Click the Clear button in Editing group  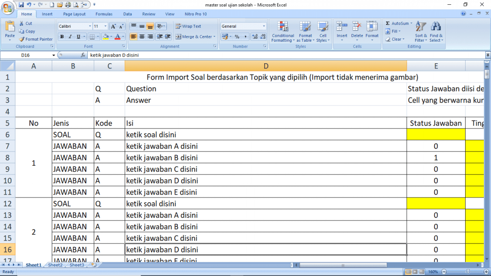coord(395,39)
